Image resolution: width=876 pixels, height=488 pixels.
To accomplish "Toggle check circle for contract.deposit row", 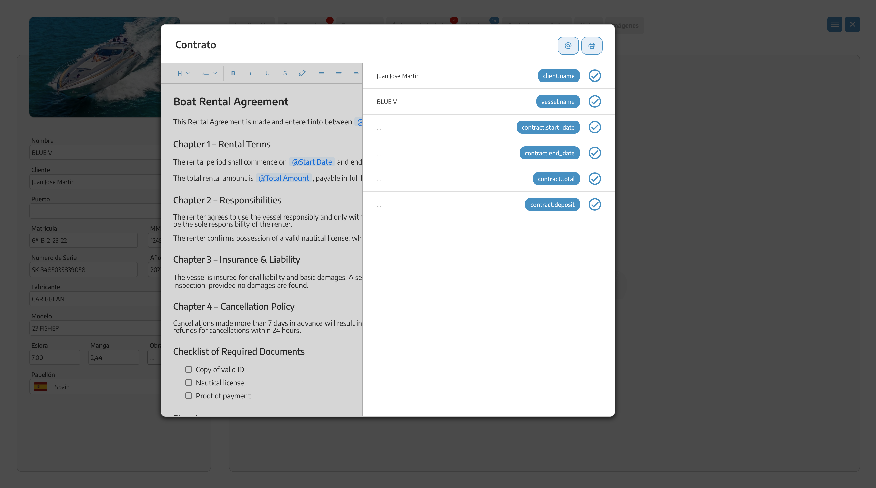I will [595, 205].
